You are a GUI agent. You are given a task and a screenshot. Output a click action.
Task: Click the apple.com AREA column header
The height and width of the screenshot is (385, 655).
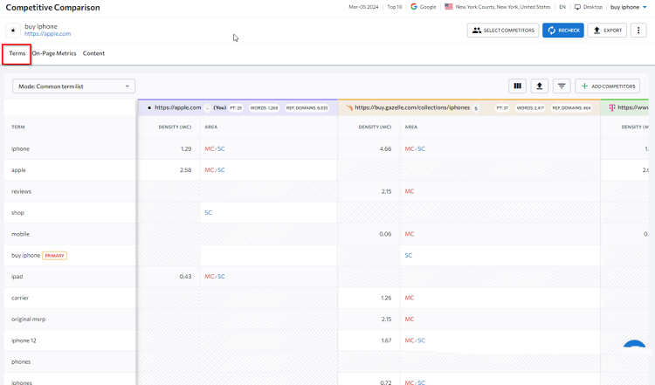coord(211,127)
